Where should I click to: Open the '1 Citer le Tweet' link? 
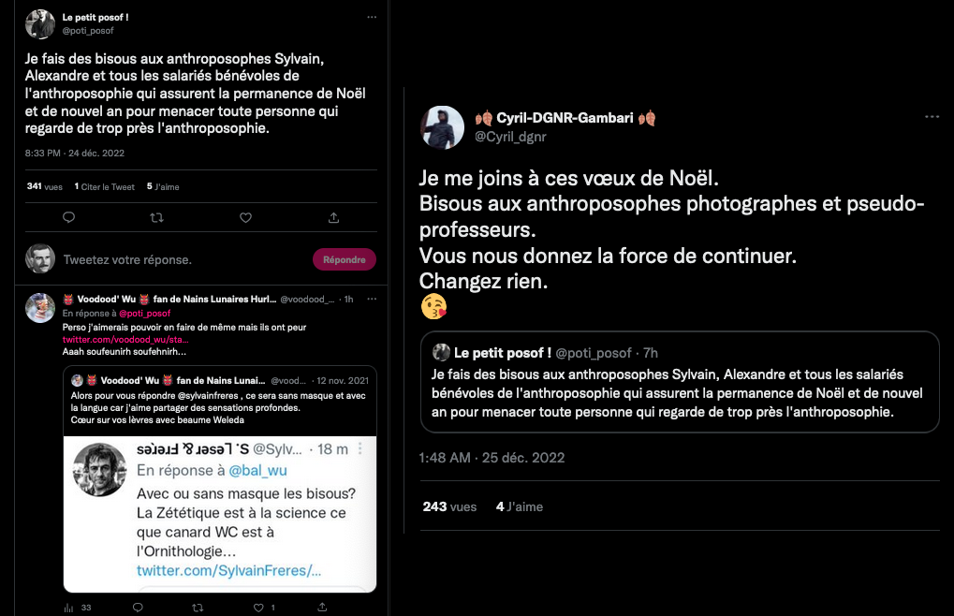105,186
